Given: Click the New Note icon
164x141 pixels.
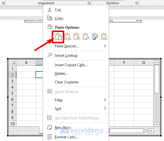Looking at the screenshot, I should pos(50,127).
